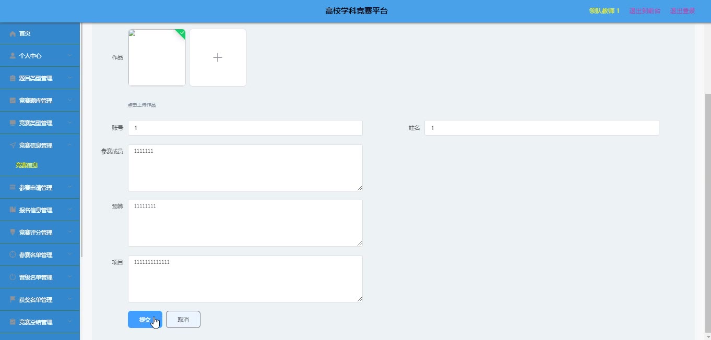Select the 竞赛信息 submenu item
This screenshot has height=340, width=711.
[27, 165]
